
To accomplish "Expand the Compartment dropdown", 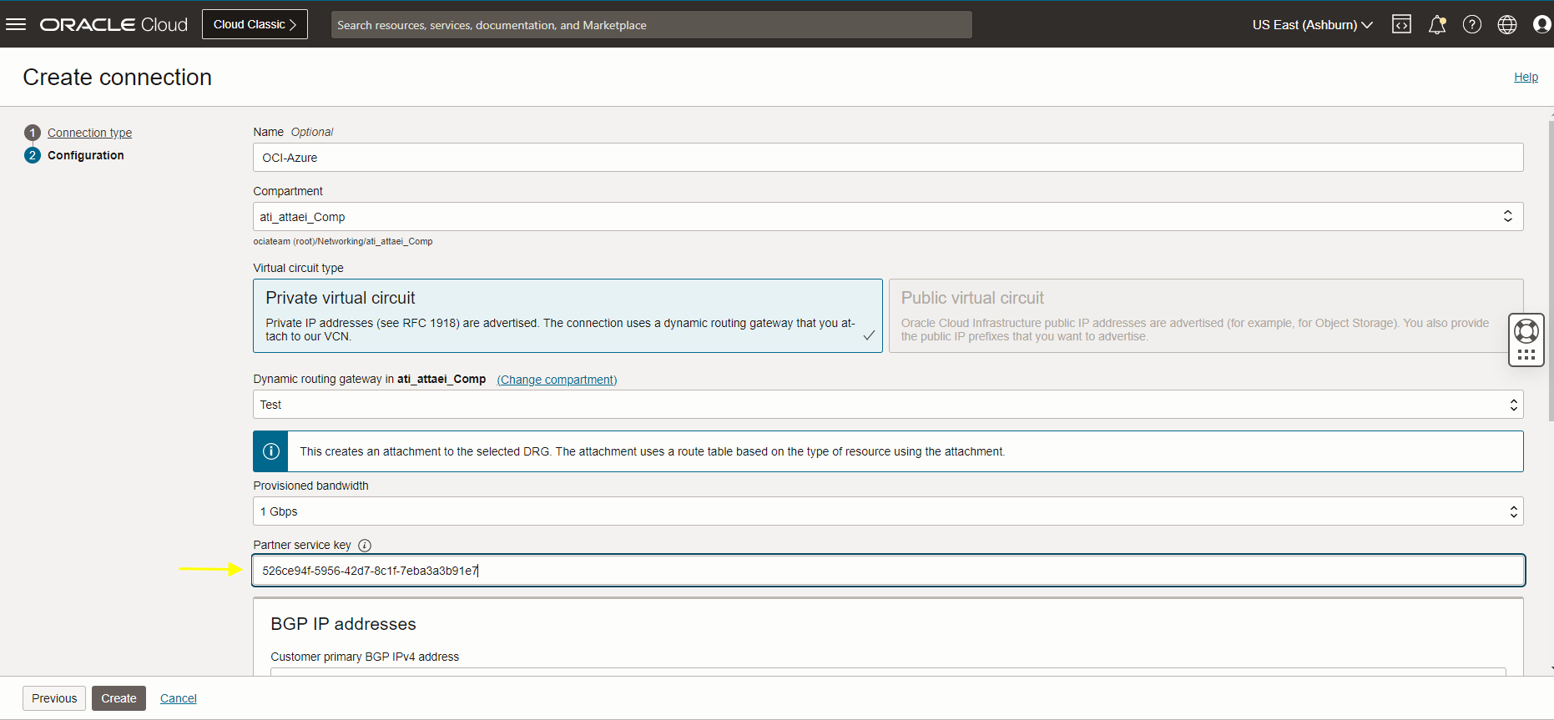I will 888,217.
